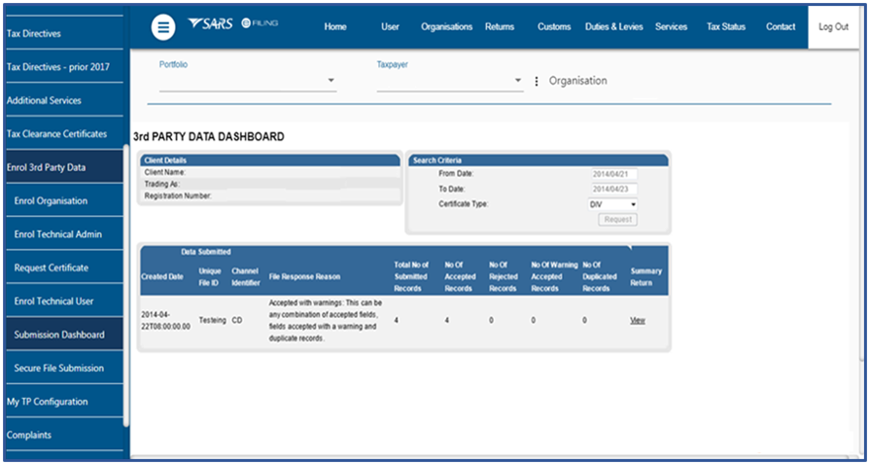869x464 pixels.
Task: Open the Organisations menu
Action: [x=446, y=27]
